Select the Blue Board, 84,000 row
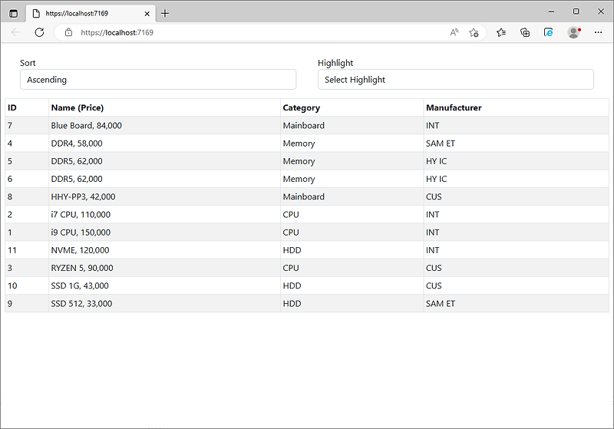This screenshot has width=614, height=429. tap(306, 125)
